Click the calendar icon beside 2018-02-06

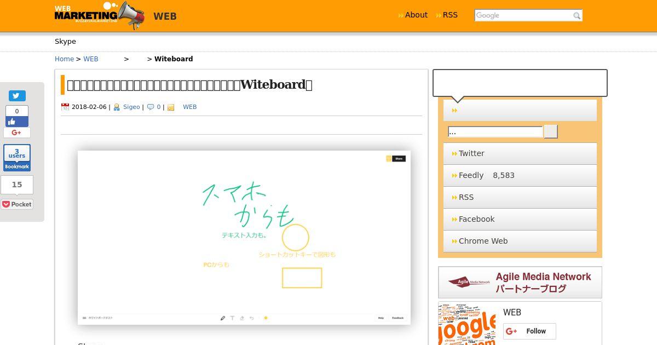[x=65, y=107]
